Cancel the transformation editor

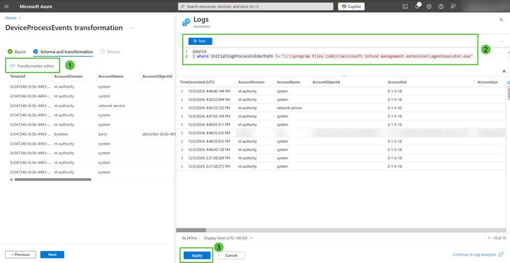click(x=231, y=255)
